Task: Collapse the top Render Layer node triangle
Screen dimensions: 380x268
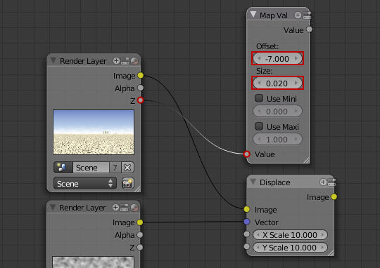Action: pyautogui.click(x=53, y=60)
